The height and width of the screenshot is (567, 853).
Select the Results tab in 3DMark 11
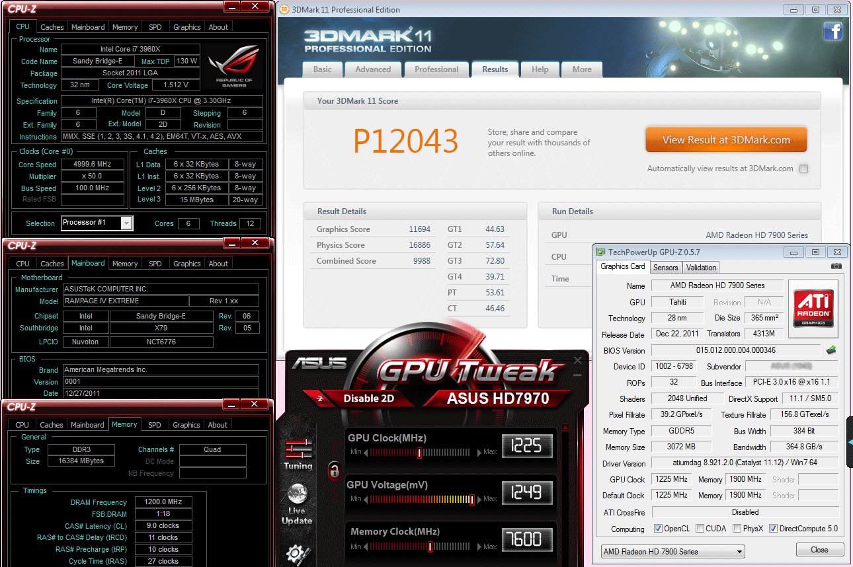[495, 69]
